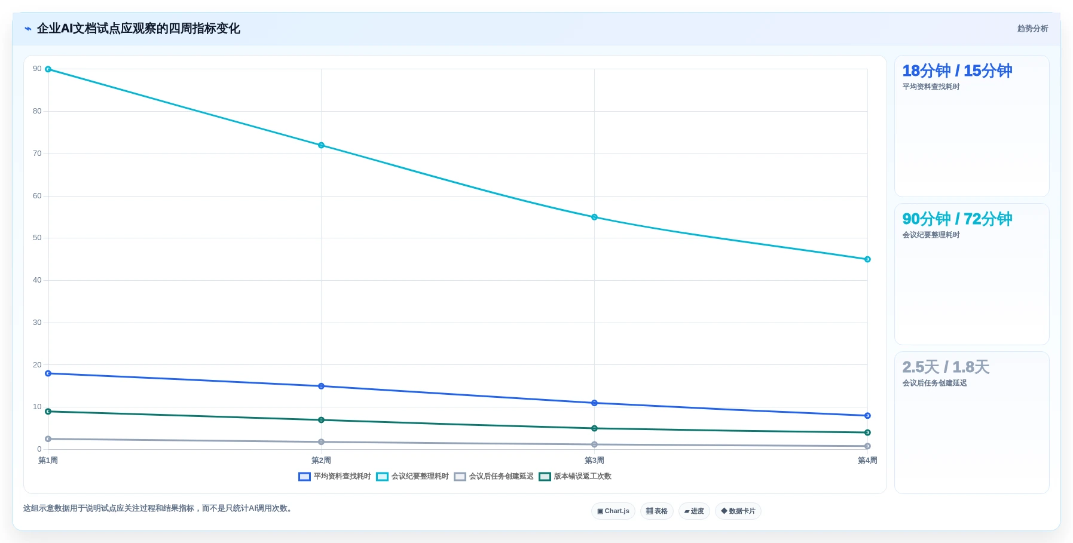Click the 第4周 x-axis label
Viewport: 1073px width, 543px height.
coord(867,461)
